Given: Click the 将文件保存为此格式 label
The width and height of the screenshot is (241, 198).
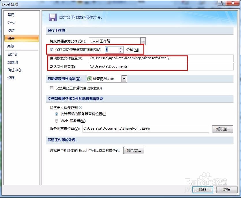Looking at the screenshot, I should [68, 41].
